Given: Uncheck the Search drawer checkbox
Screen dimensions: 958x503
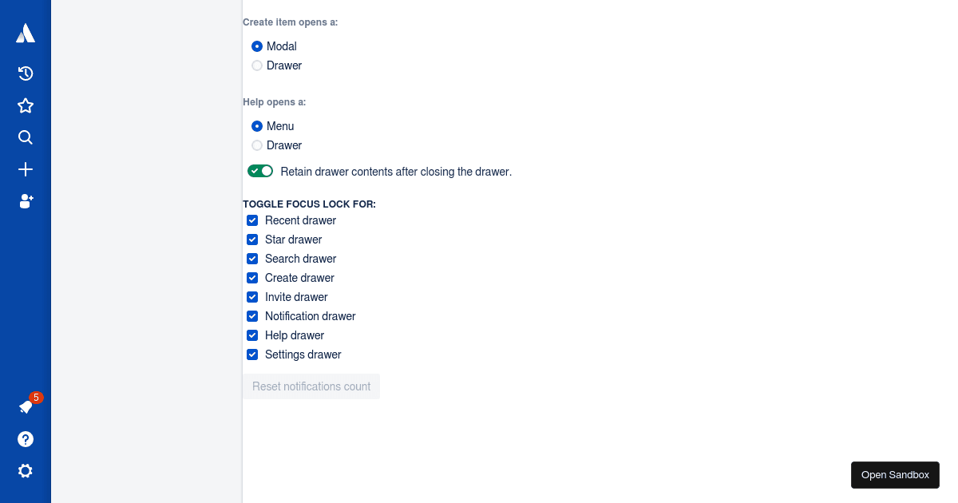Looking at the screenshot, I should (x=252, y=259).
